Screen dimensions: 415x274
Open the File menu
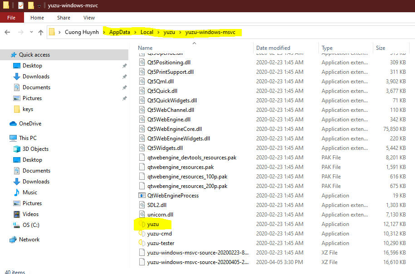12,18
